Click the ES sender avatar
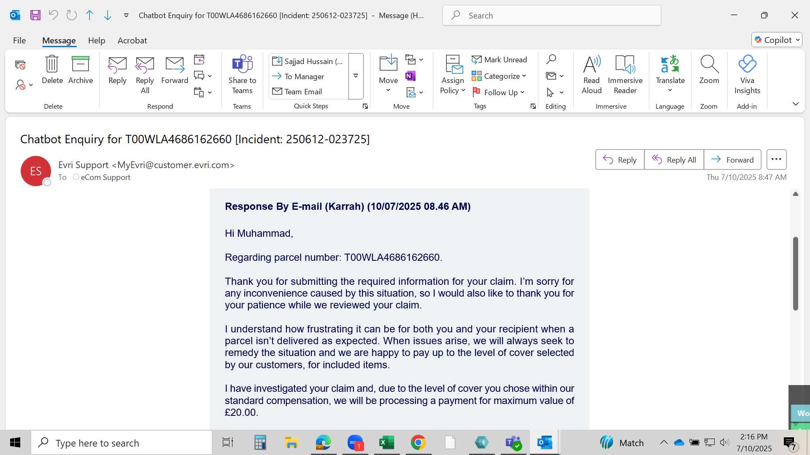 [x=36, y=171]
